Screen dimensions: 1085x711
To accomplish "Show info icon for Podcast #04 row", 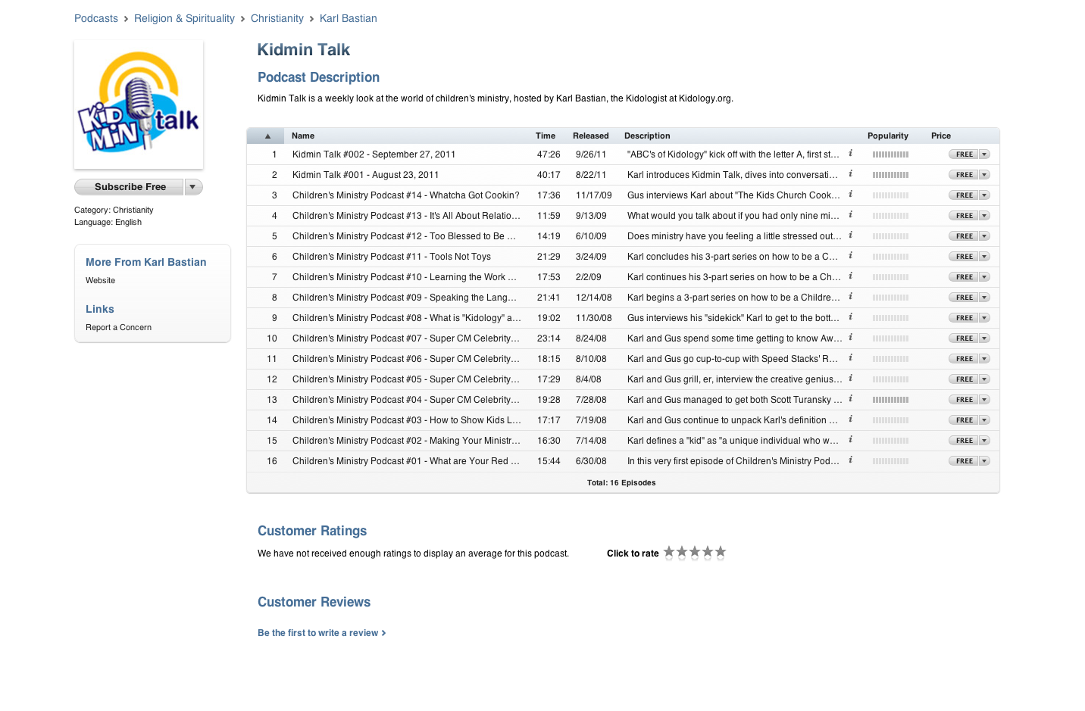I will [850, 399].
